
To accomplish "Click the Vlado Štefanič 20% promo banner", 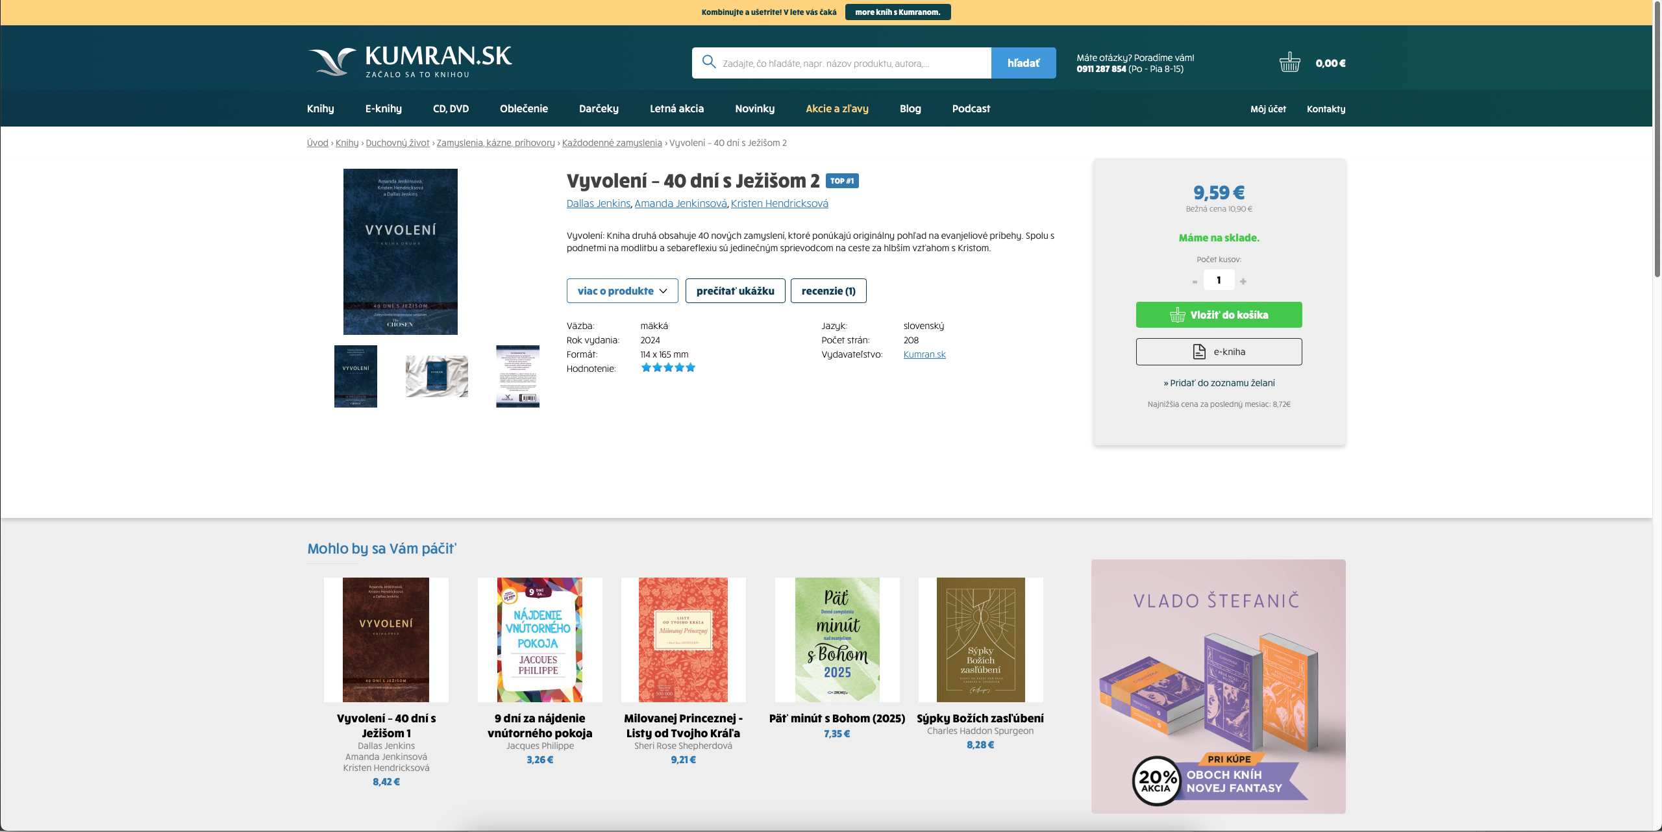I will pos(1218,687).
